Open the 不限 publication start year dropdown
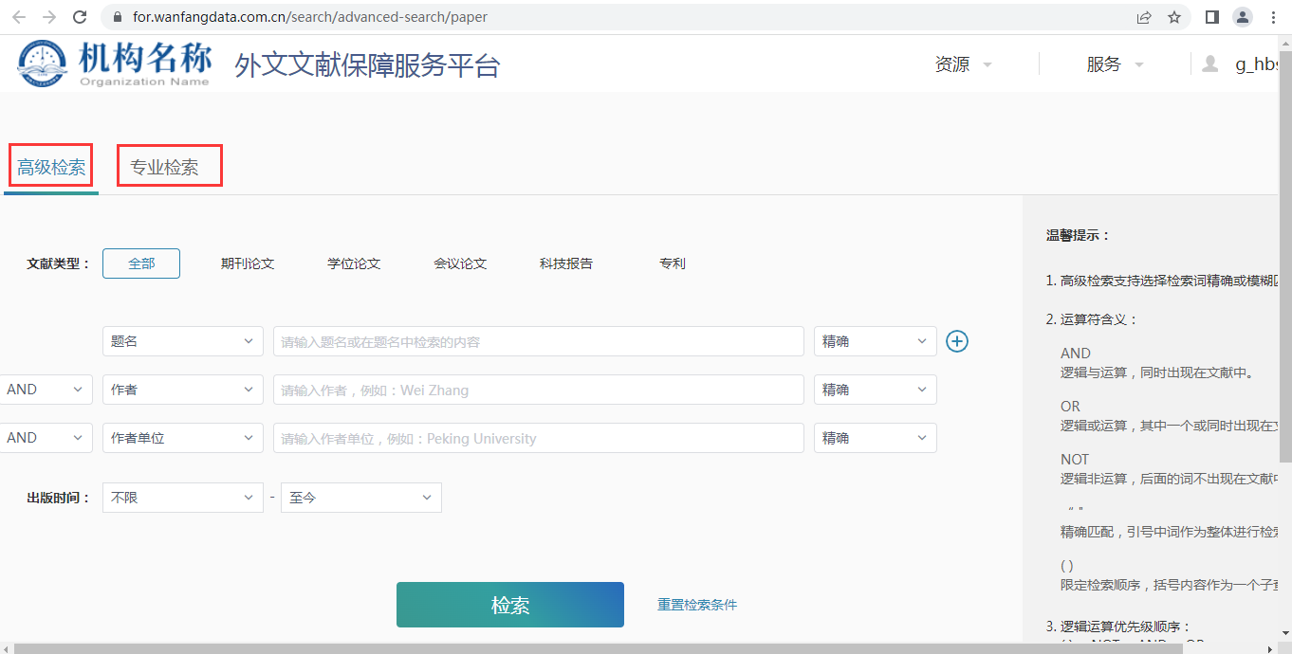 coord(183,498)
